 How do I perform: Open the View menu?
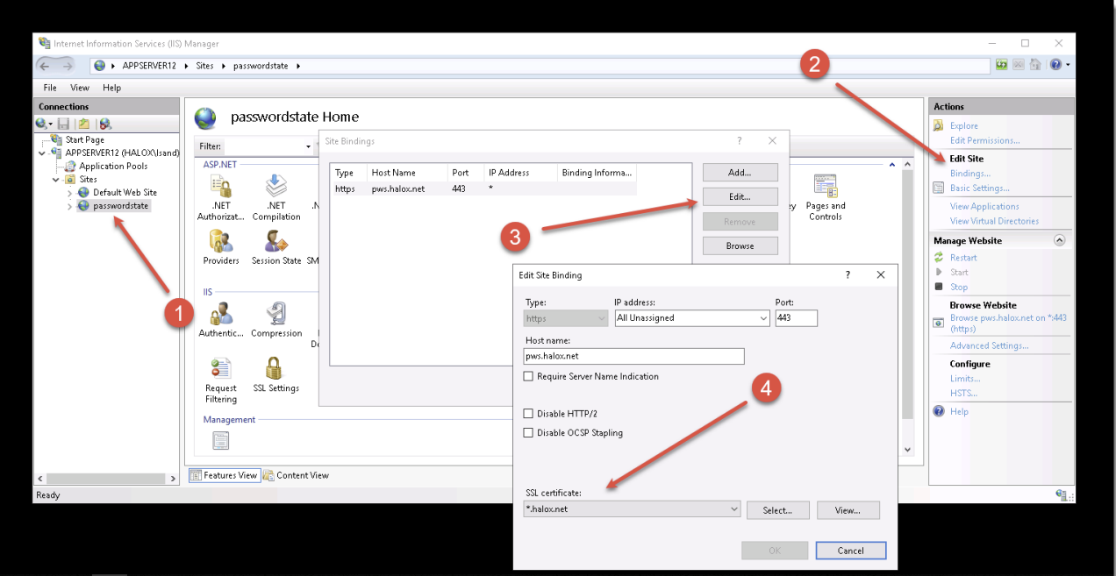[80, 88]
